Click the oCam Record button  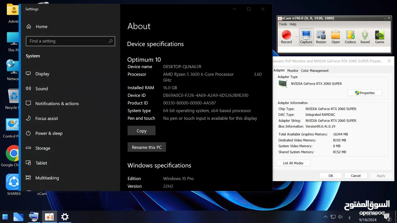(286, 37)
